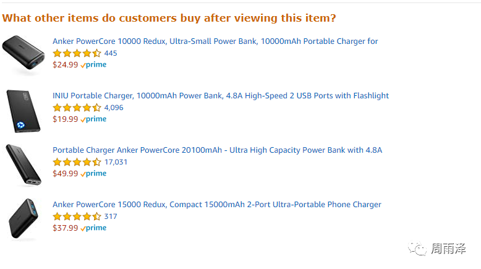Open Anker PowerCore 10000 Redux product thumbnail

(x=23, y=54)
